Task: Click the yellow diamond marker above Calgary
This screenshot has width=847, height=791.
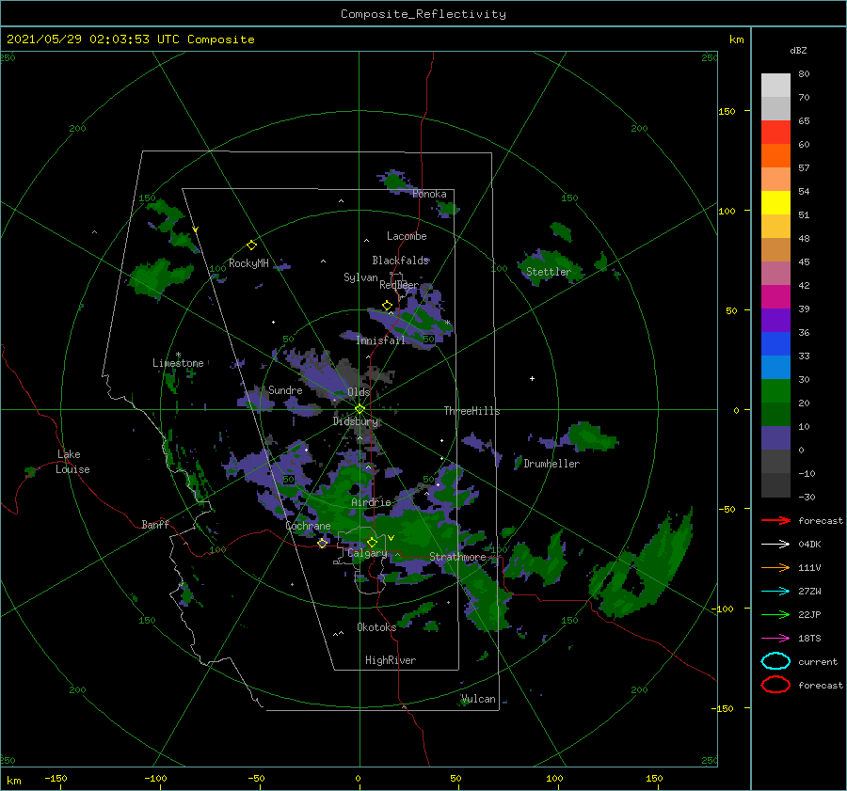Action: [372, 542]
